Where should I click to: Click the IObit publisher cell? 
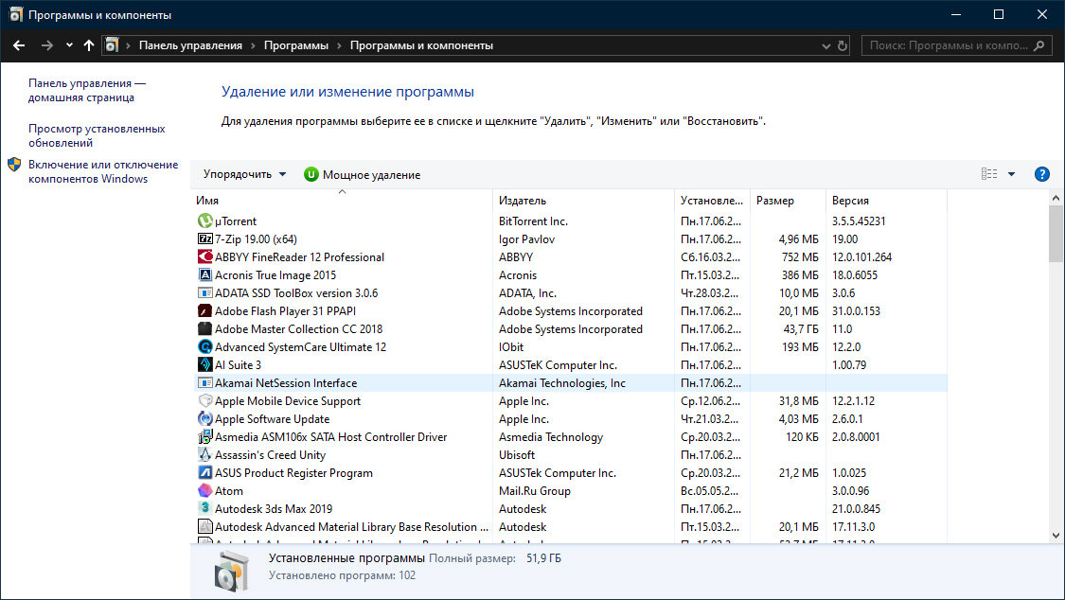pyautogui.click(x=511, y=346)
